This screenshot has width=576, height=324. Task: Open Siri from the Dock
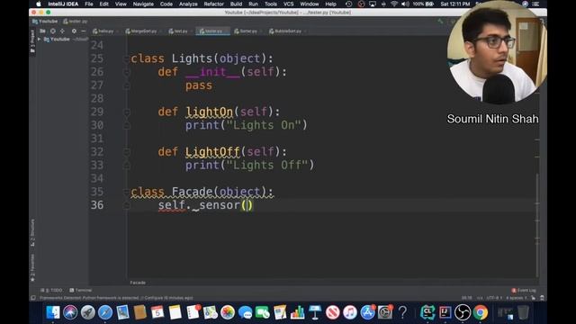coord(70,312)
